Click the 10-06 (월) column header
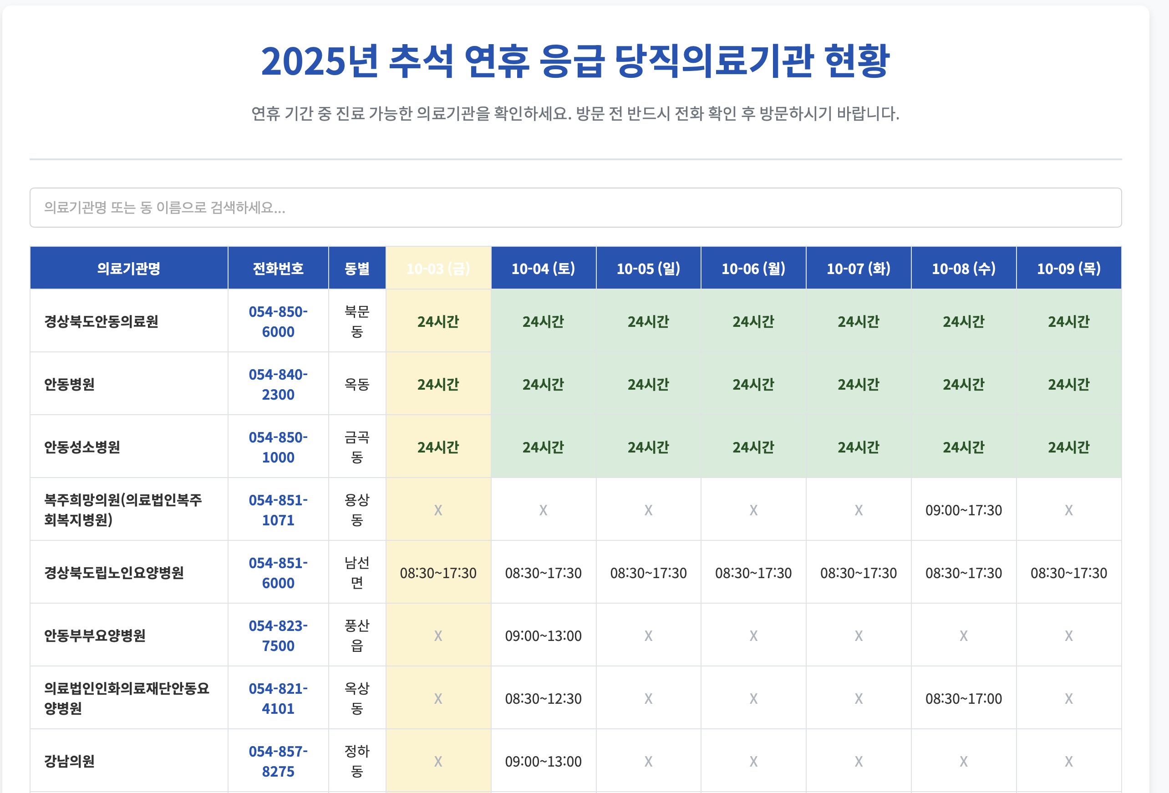Image resolution: width=1169 pixels, height=793 pixels. click(753, 268)
